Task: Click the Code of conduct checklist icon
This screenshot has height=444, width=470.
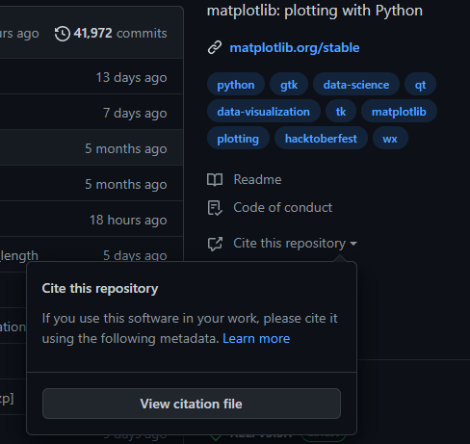Action: point(215,208)
